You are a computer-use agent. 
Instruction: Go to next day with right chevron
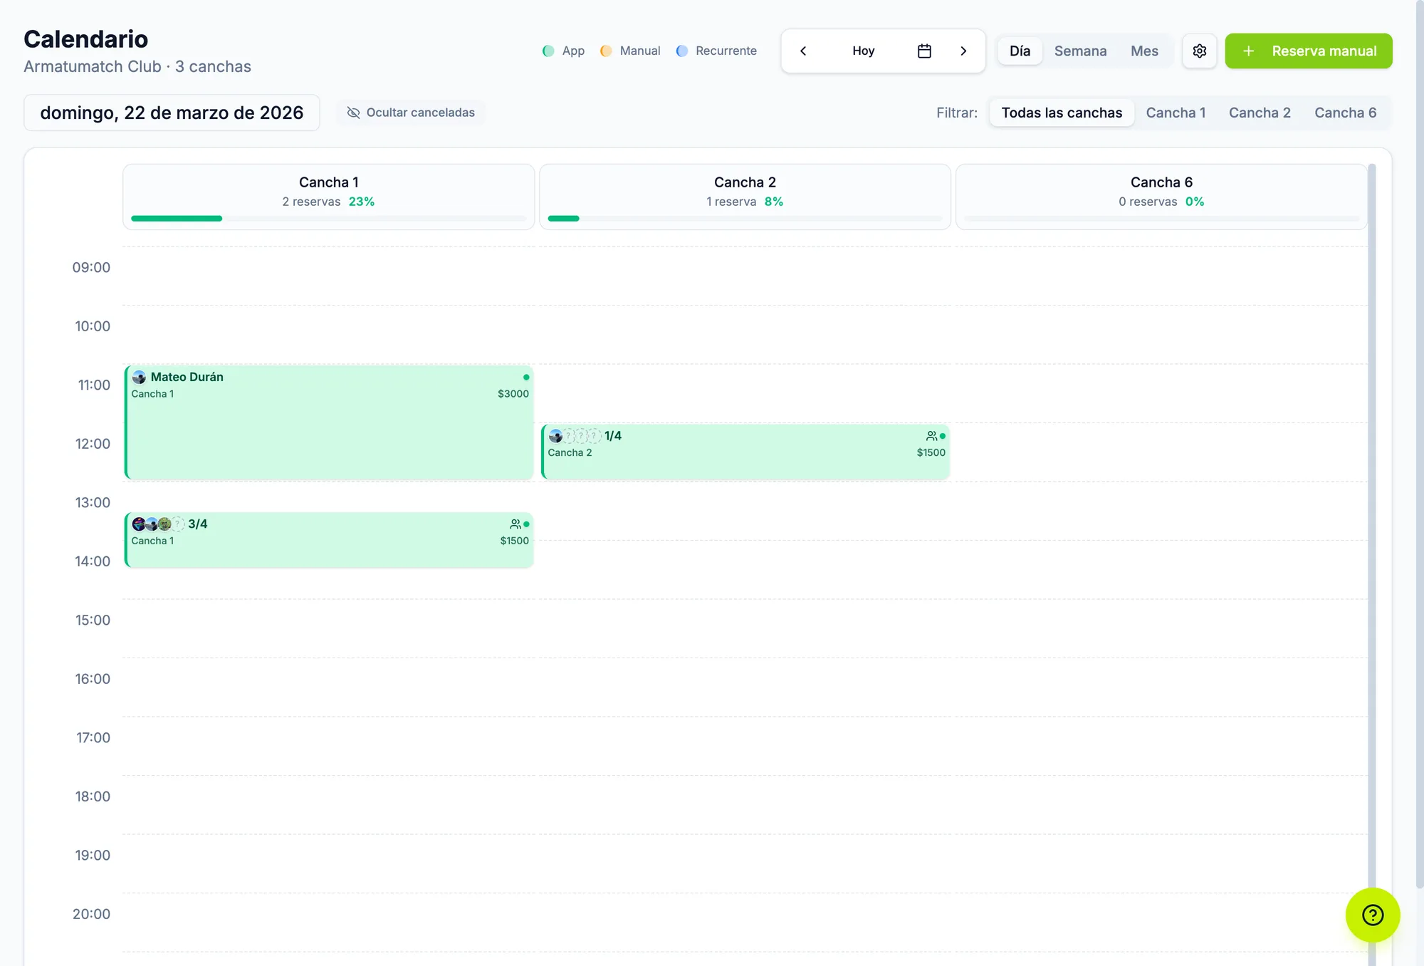(x=963, y=51)
